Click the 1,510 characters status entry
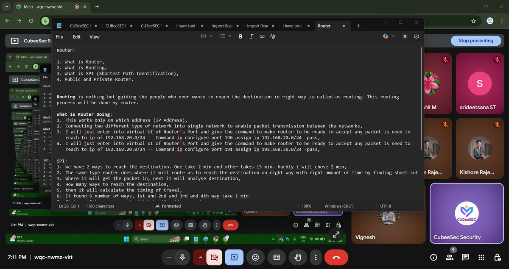Viewport: 509px width, 269px height. click(x=100, y=206)
